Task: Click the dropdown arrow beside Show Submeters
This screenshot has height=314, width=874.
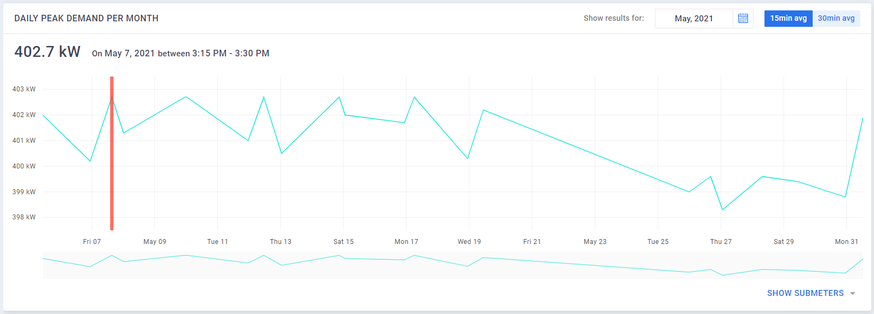Action: pos(853,294)
